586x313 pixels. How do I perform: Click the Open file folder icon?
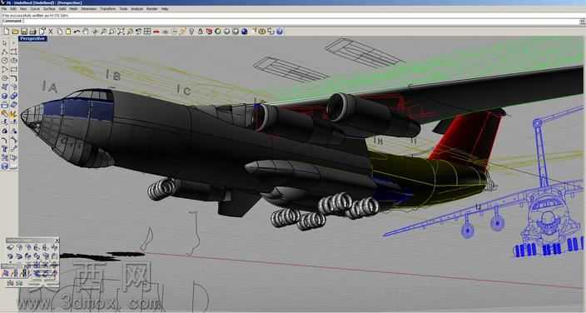coord(15,32)
